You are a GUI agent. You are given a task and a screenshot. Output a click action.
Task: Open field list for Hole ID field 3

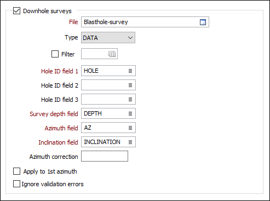pos(130,99)
